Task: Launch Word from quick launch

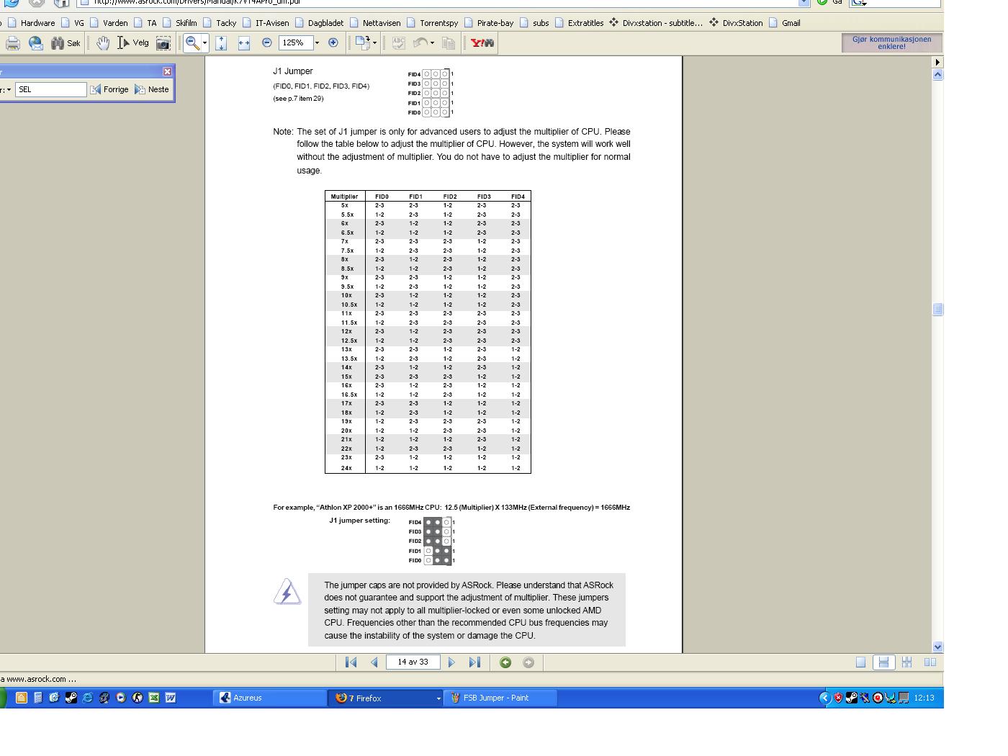Action: [171, 698]
